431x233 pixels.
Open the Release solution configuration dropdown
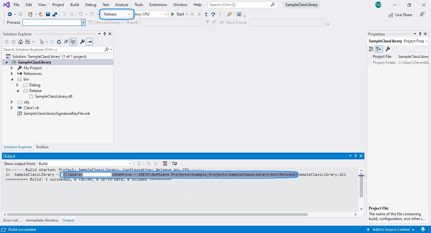(129, 14)
